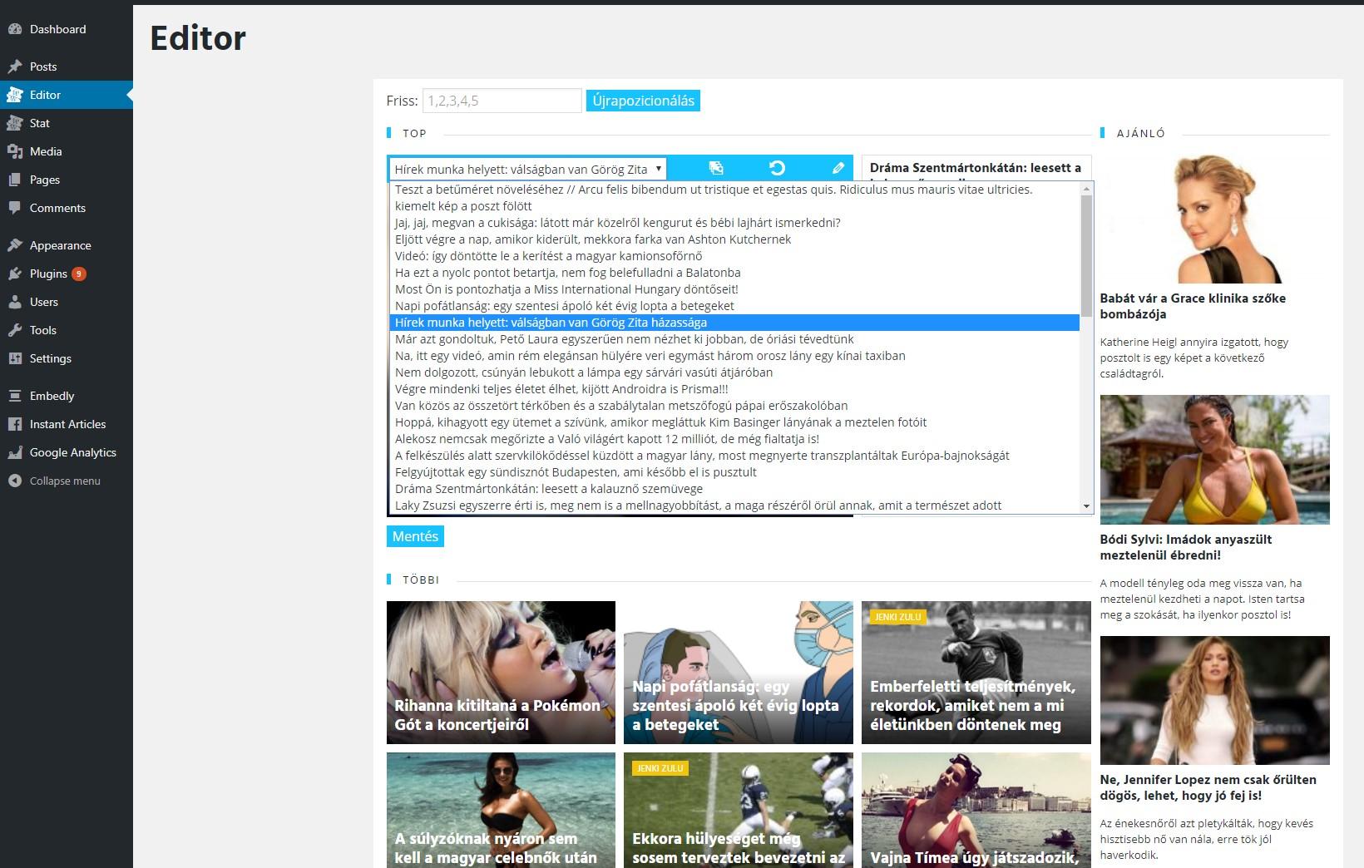This screenshot has width=1364, height=868.
Task: Open Google Analytics in sidebar
Action: click(72, 452)
